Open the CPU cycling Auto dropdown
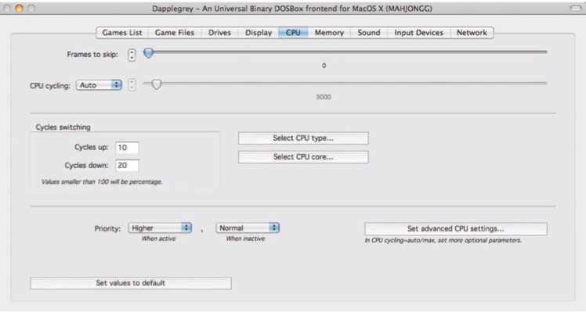Viewport: 586px width, 312px height. 99,85
